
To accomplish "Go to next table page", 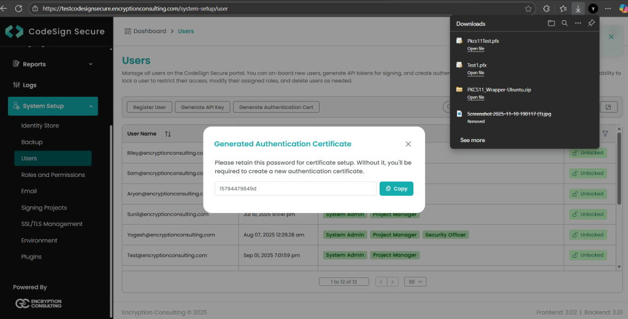I will [392, 282].
